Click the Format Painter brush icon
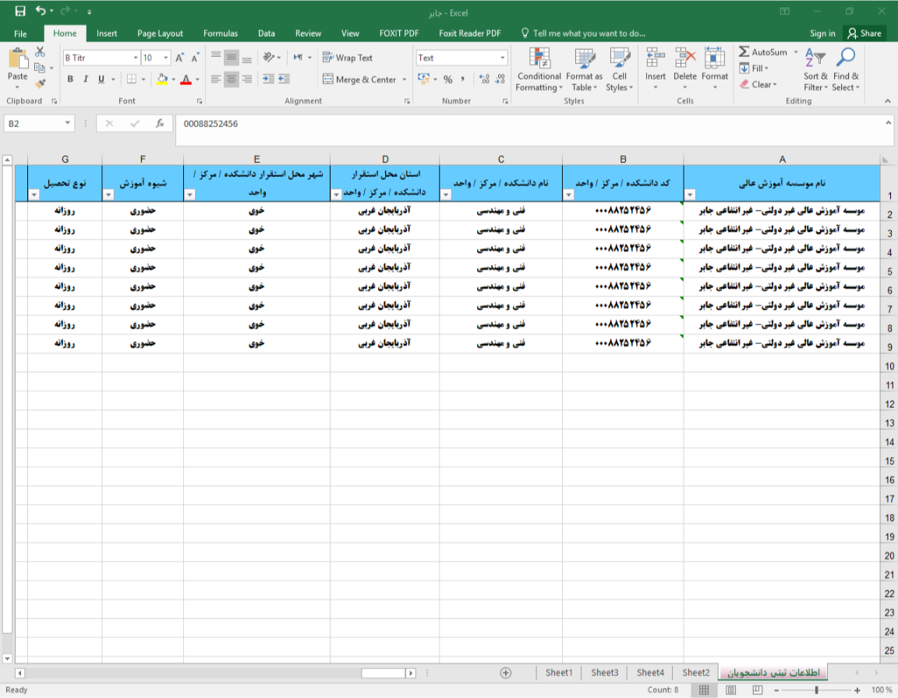Viewport: 898px width, 698px height. tap(41, 83)
